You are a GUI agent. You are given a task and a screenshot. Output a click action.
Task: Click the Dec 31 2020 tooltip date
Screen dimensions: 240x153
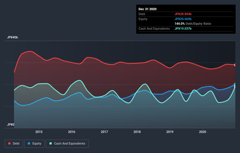click(x=147, y=9)
